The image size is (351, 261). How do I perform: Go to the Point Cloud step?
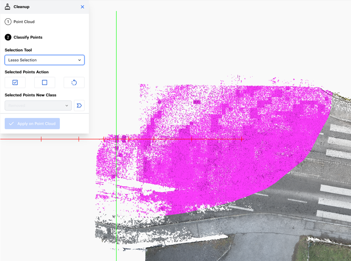coord(24,22)
